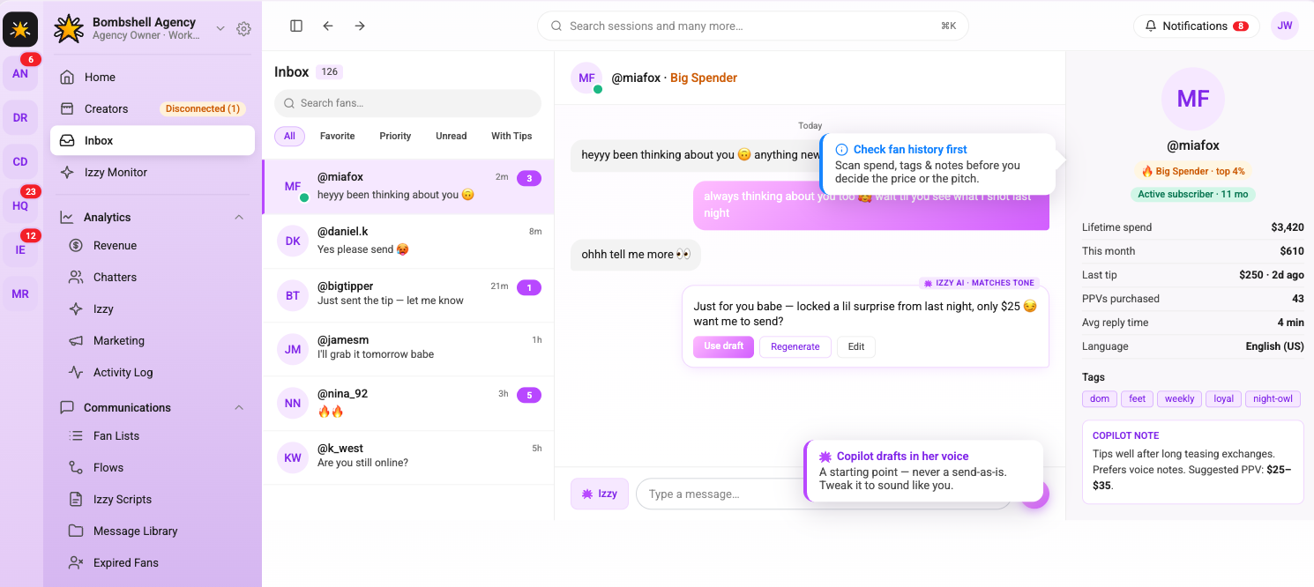Switch to the IE workspace avatar

pos(20,250)
